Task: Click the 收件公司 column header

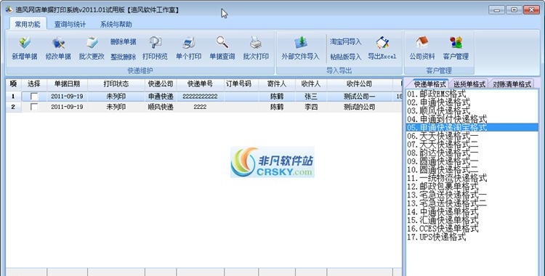Action: coord(360,84)
